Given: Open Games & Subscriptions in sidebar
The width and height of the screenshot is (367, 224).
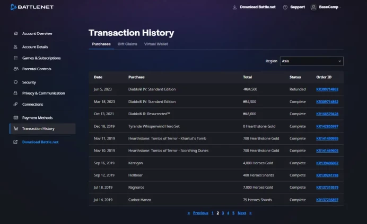Looking at the screenshot, I should (x=41, y=58).
